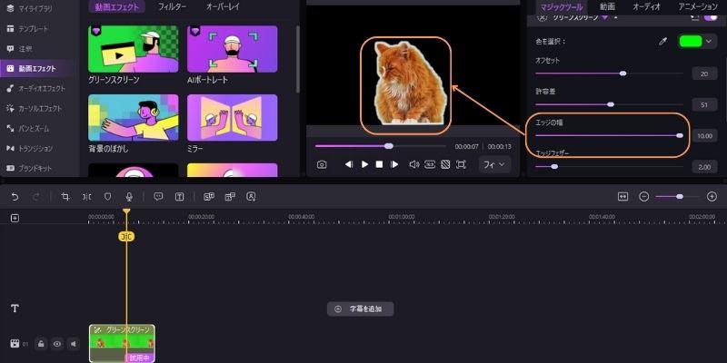Click the オフセット value field showing 20
Screen dimensions: 727x363
[x=704, y=74]
